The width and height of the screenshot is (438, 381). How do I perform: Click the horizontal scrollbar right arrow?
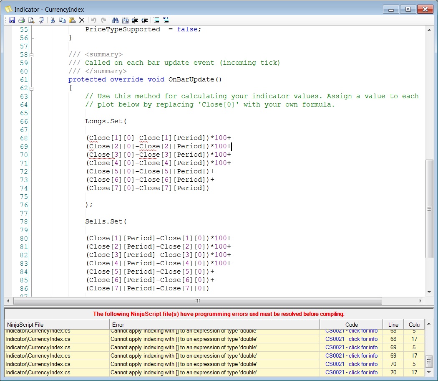tap(420, 301)
